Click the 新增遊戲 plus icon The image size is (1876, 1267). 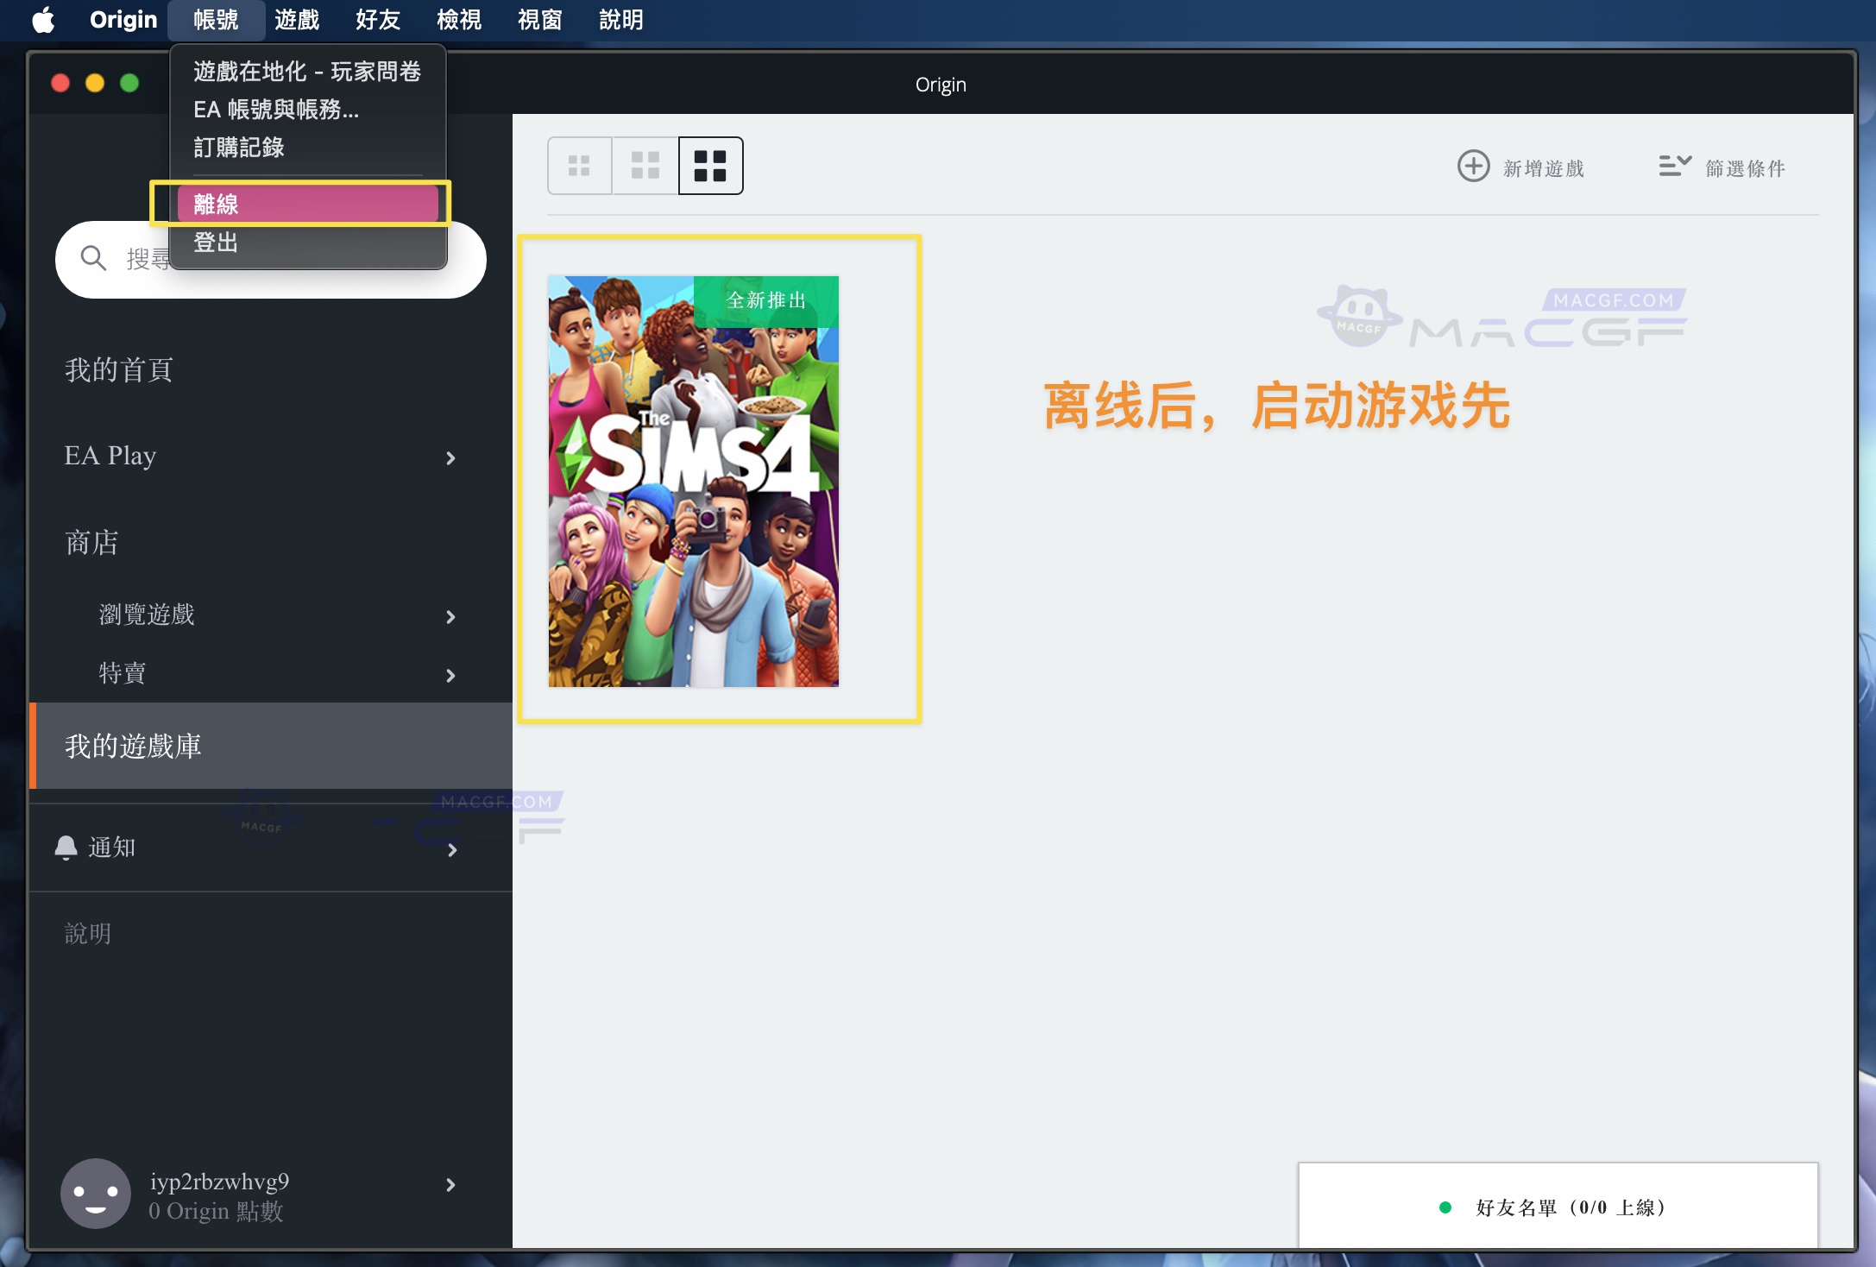[x=1472, y=166]
